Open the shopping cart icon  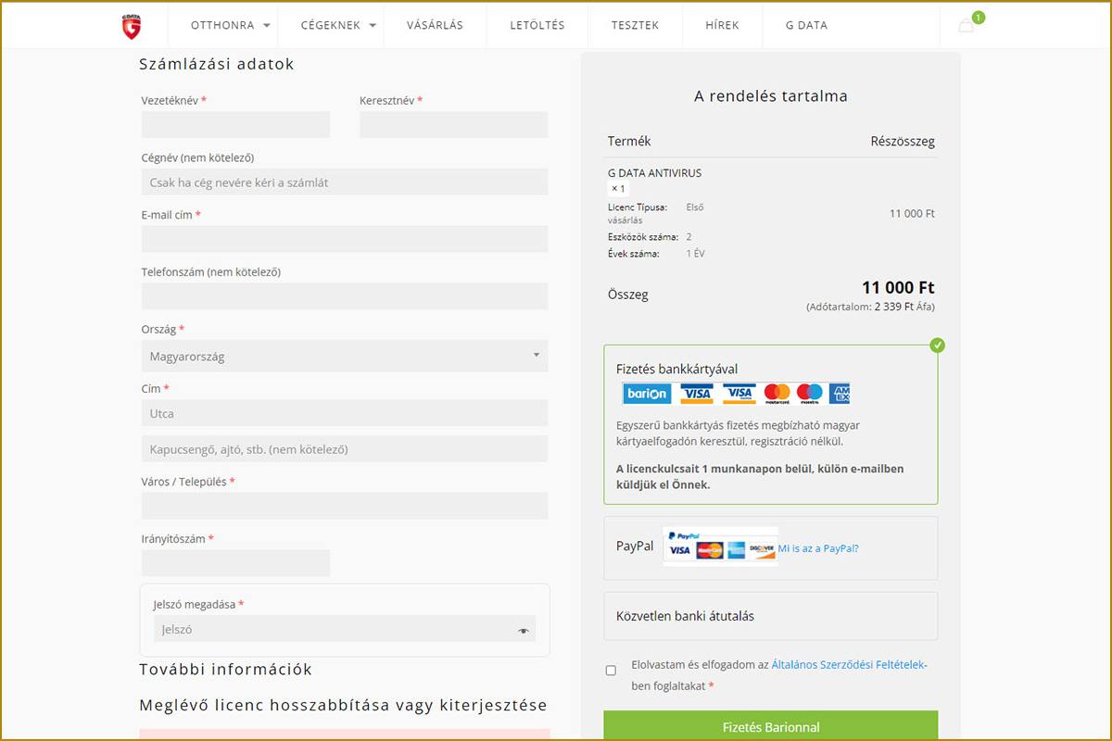pyautogui.click(x=966, y=26)
